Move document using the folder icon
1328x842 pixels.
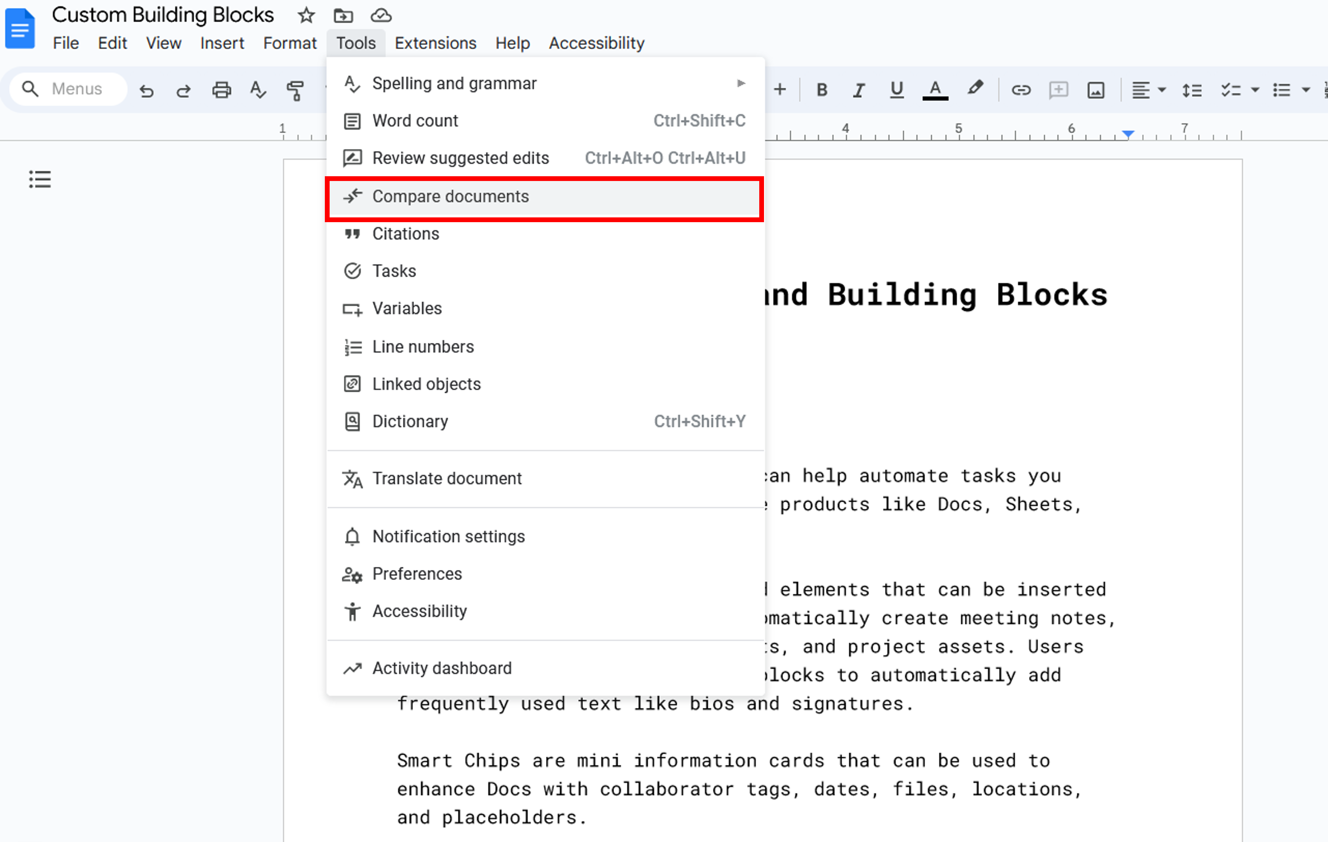(343, 15)
